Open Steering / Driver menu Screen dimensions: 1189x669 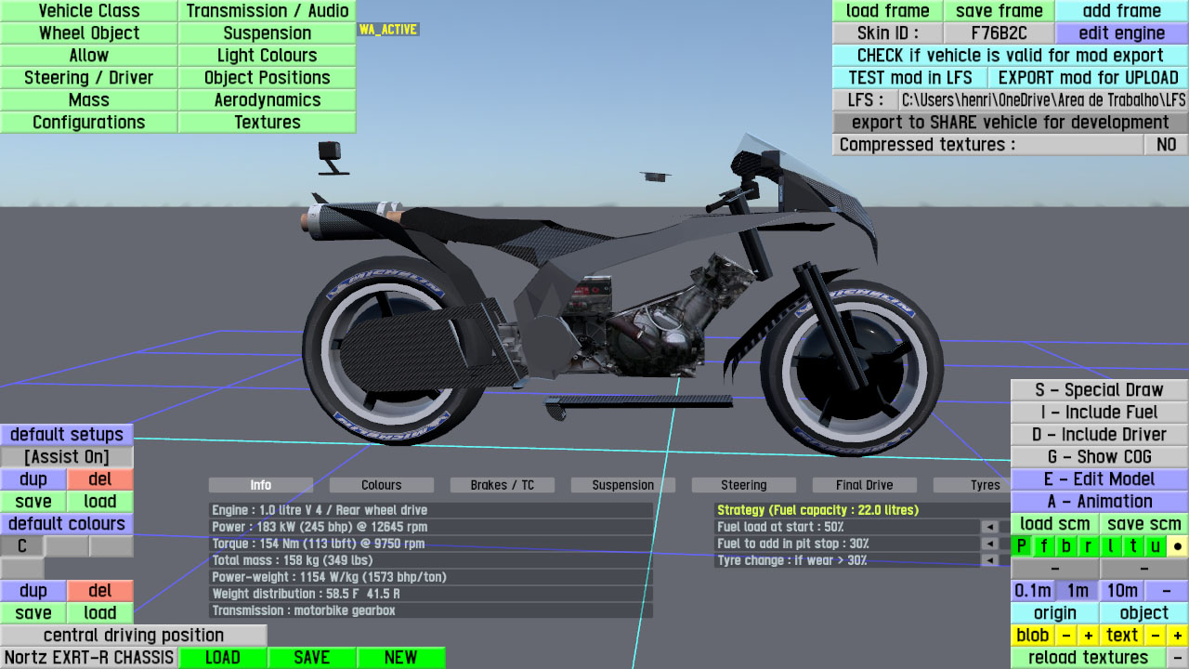pos(89,78)
